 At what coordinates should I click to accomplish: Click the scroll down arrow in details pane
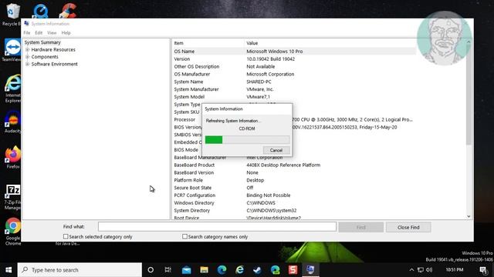click(469, 216)
